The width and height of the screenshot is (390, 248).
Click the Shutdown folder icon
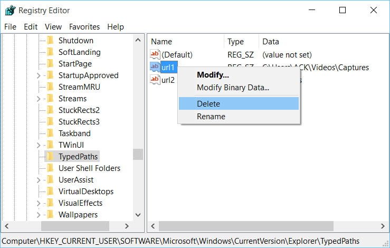[x=50, y=40]
